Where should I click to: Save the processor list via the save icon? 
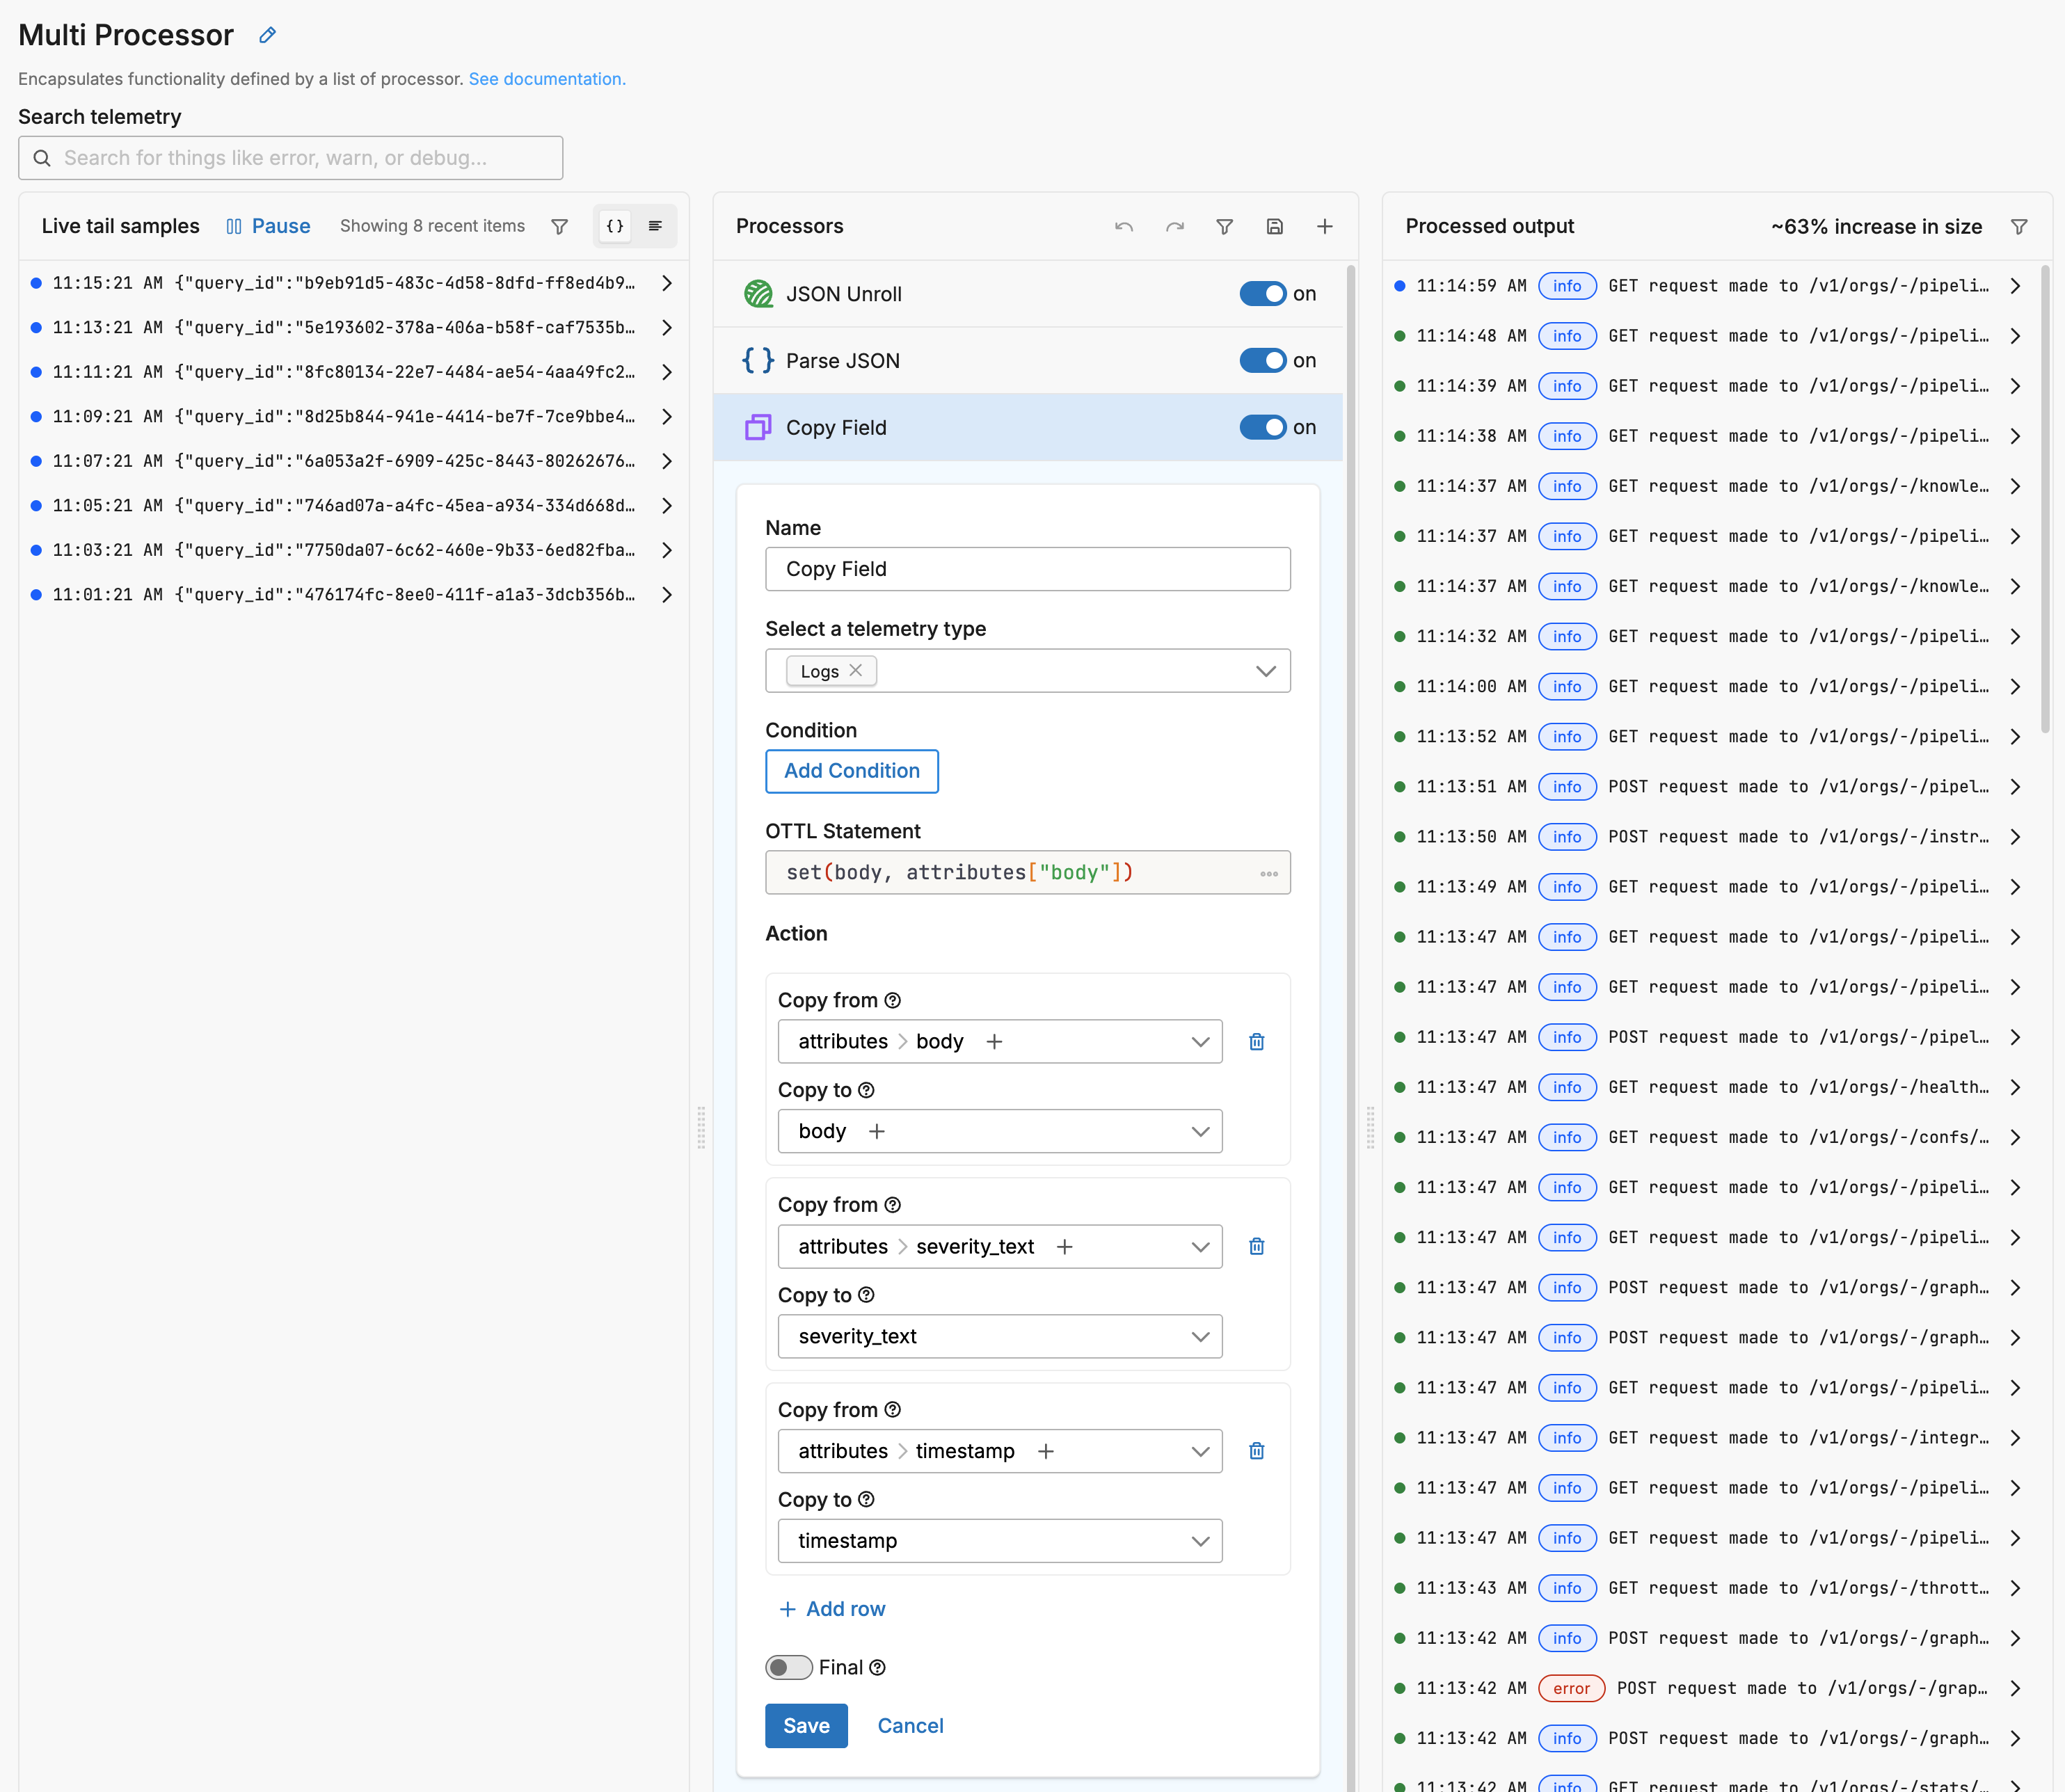(x=1274, y=226)
